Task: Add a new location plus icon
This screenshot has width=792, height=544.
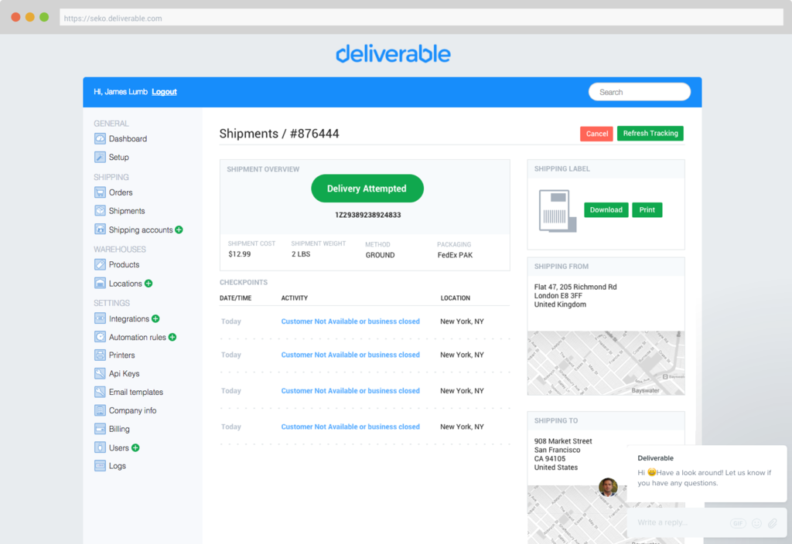Action: 148,283
